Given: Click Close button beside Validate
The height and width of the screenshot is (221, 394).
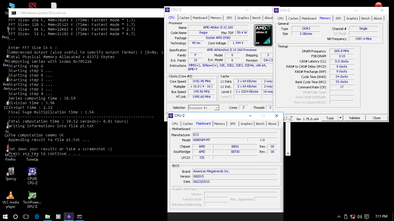Looking at the screenshot, I should click(377, 118).
